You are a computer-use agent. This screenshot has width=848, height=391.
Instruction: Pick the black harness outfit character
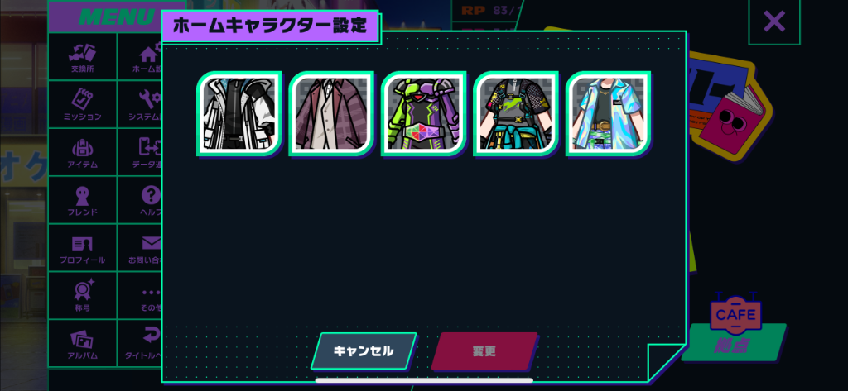point(516,113)
